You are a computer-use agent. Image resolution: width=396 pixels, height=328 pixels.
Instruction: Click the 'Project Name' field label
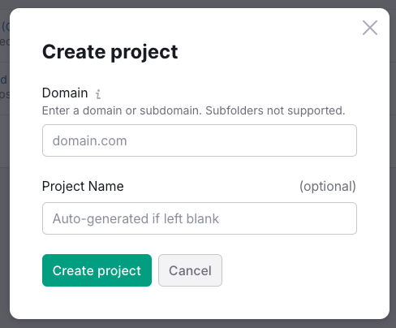(x=83, y=187)
